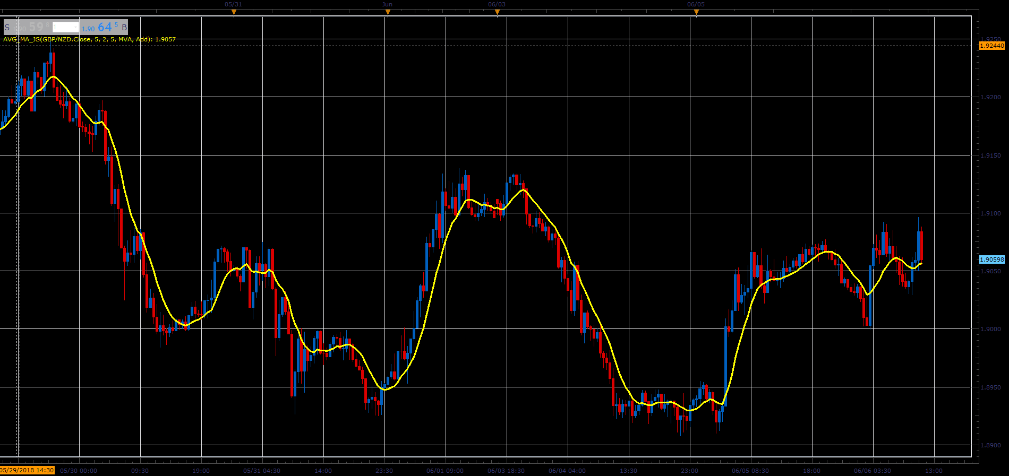Click the 05/31 day marker triangle
Screen dimensions: 1009x476
tap(234, 12)
